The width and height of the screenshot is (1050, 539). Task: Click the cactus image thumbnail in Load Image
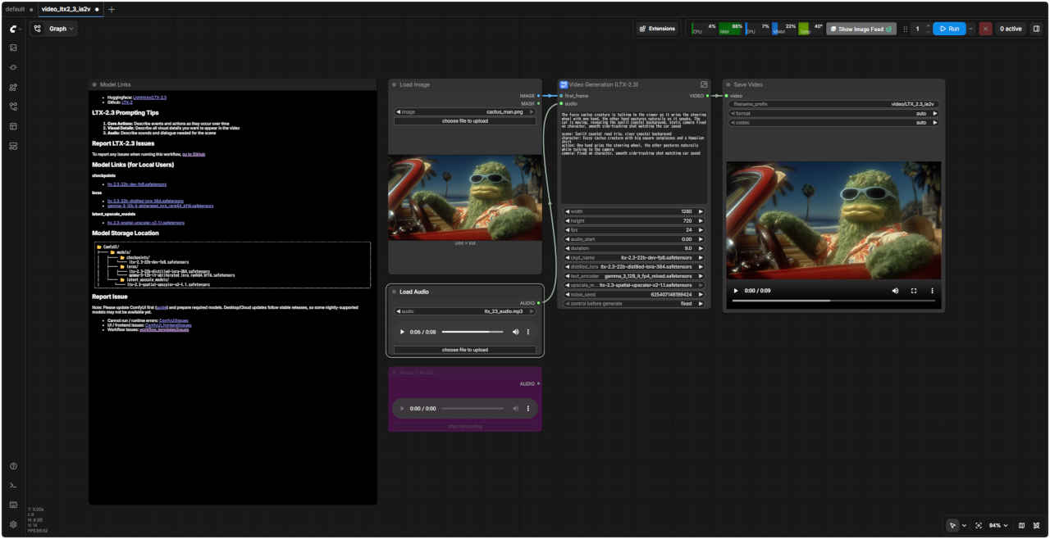[x=465, y=197]
